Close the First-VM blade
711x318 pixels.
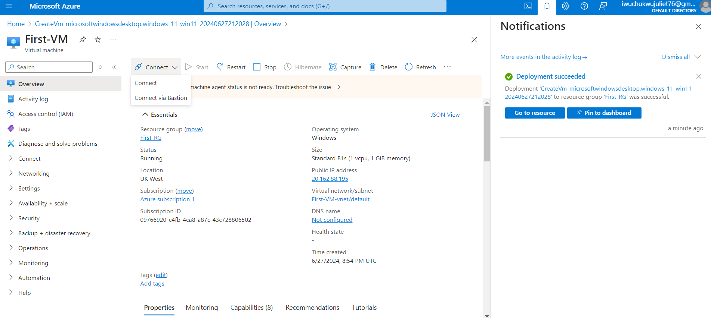pos(474,40)
